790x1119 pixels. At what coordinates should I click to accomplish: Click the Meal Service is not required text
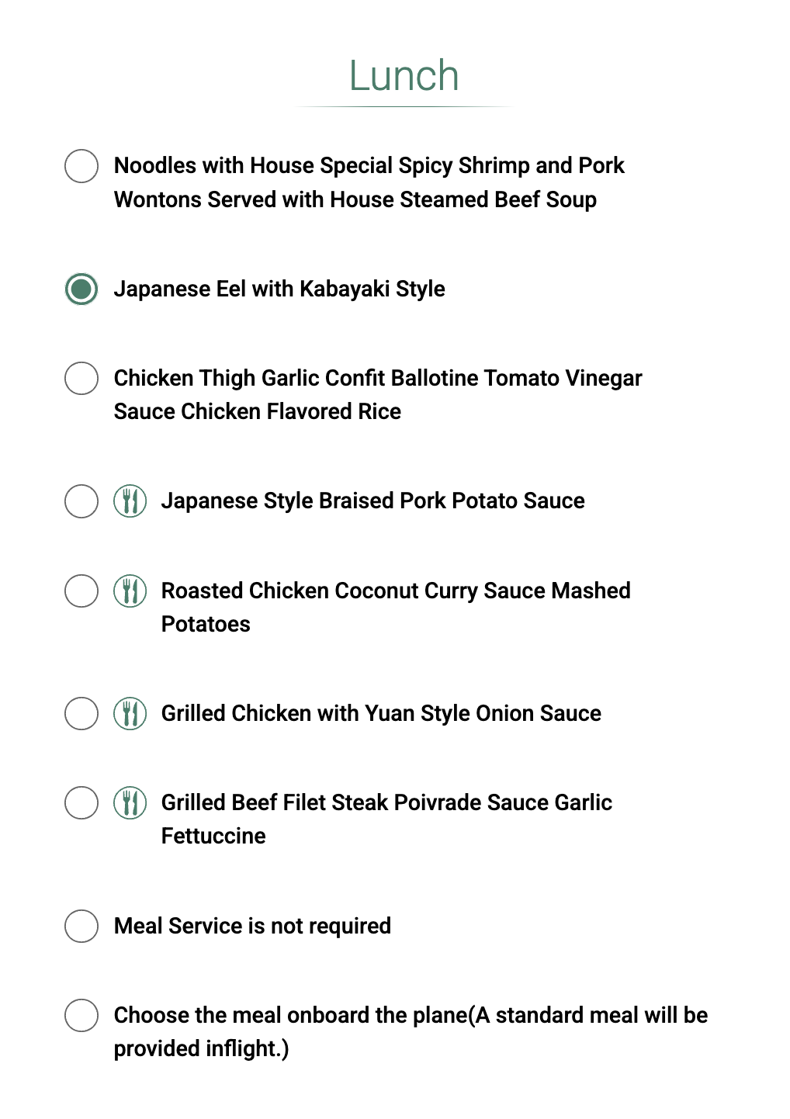(x=252, y=927)
